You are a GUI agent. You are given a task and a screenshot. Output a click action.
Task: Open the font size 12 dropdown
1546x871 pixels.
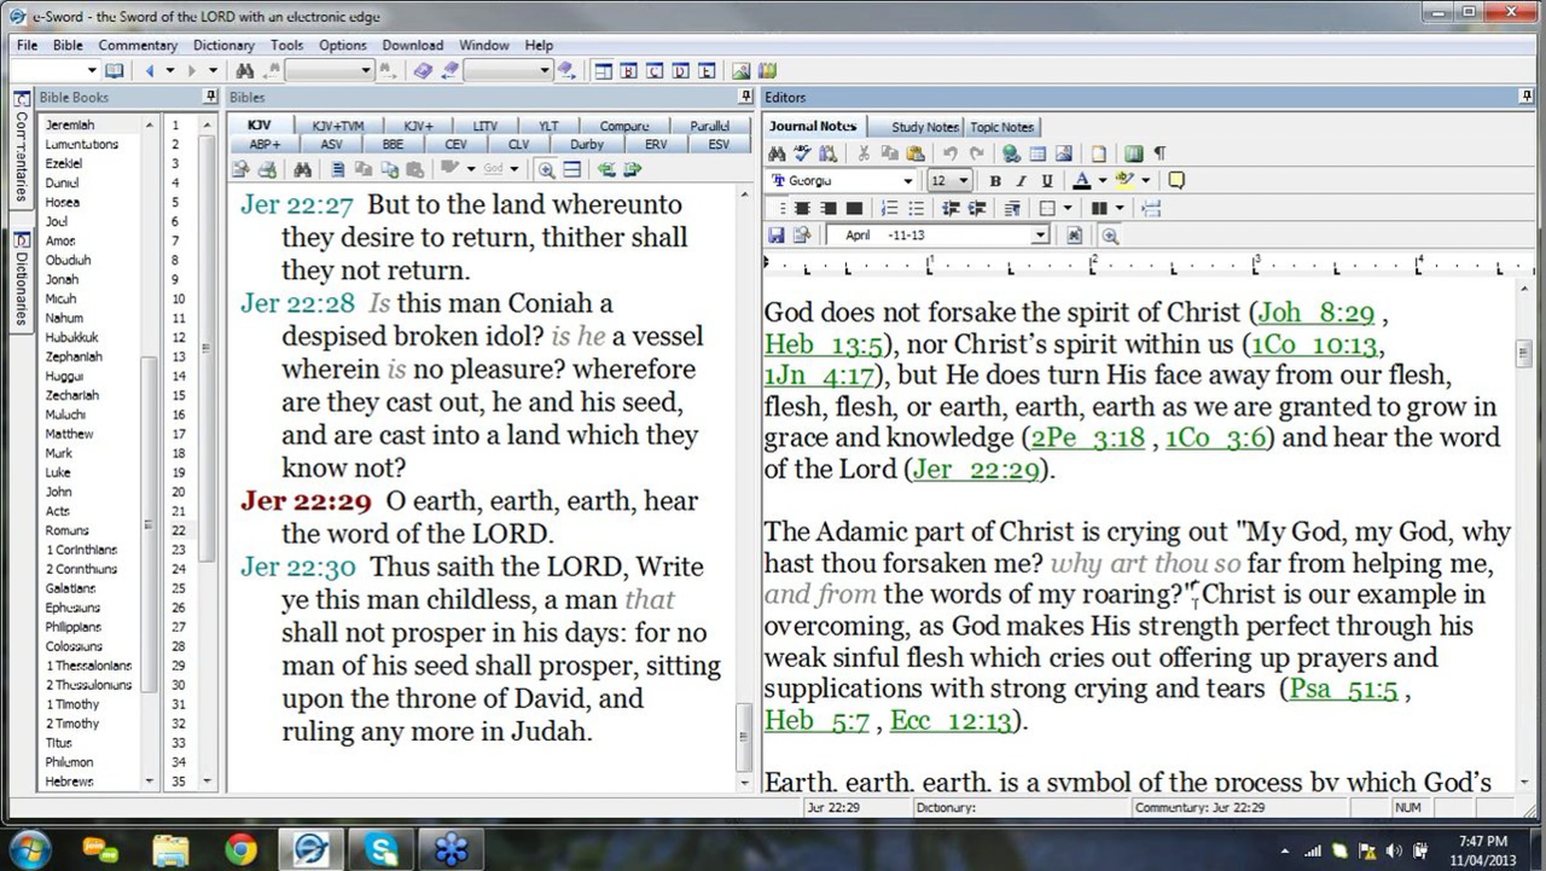click(x=964, y=181)
